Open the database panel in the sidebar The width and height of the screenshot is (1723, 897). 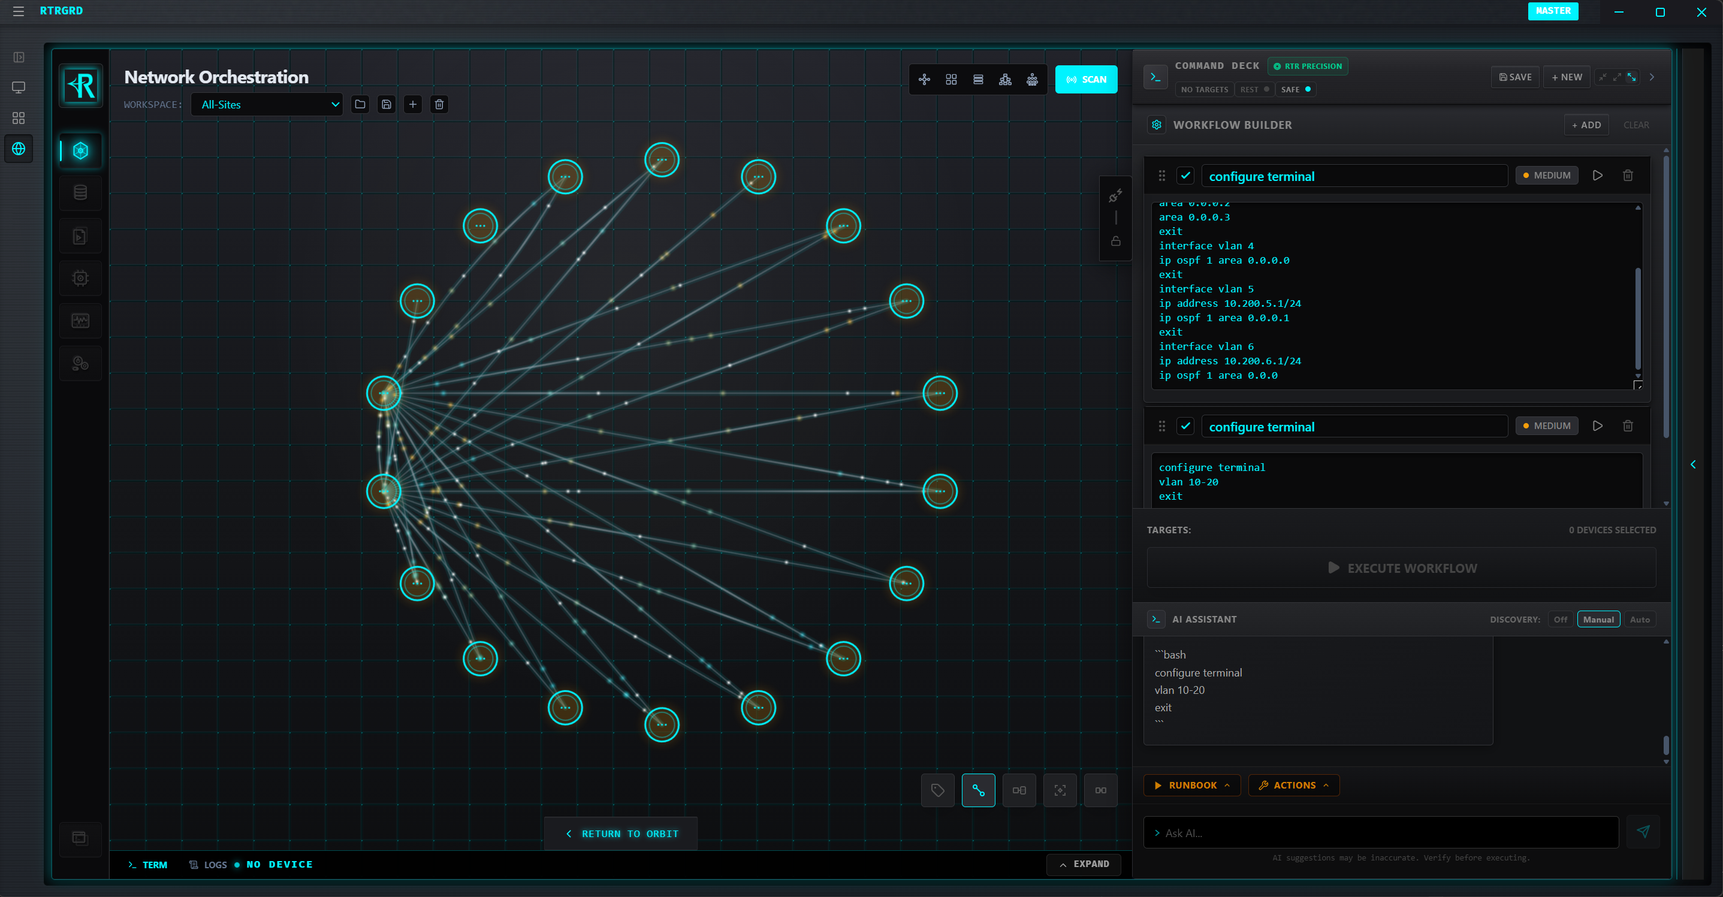pos(80,192)
